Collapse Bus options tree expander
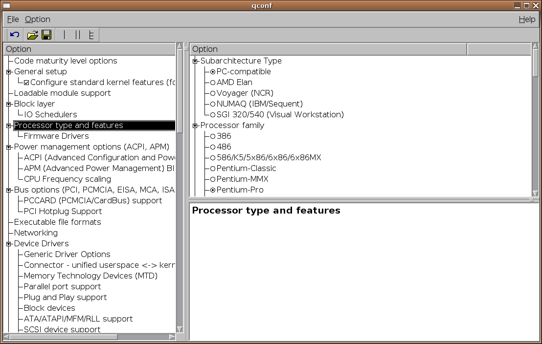The height and width of the screenshot is (344, 542). 9,190
